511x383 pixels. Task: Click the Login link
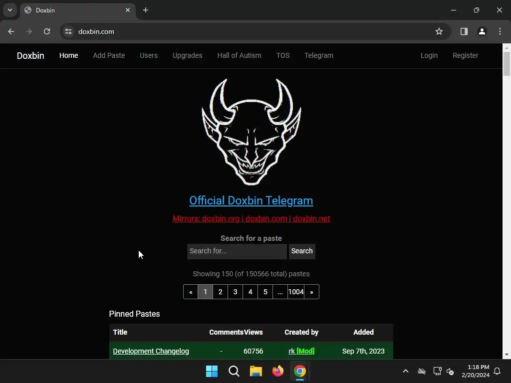click(x=429, y=55)
